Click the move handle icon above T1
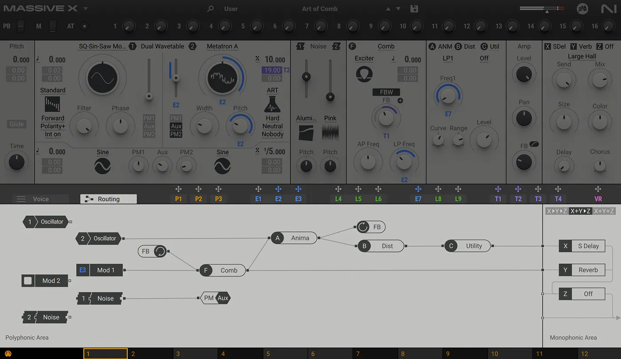 coord(498,189)
